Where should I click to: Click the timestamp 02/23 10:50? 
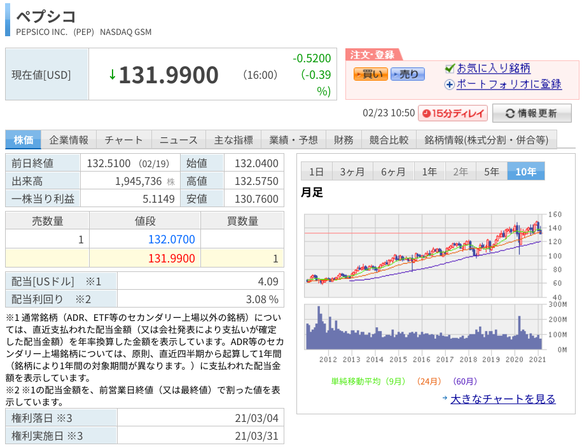pos(389,112)
